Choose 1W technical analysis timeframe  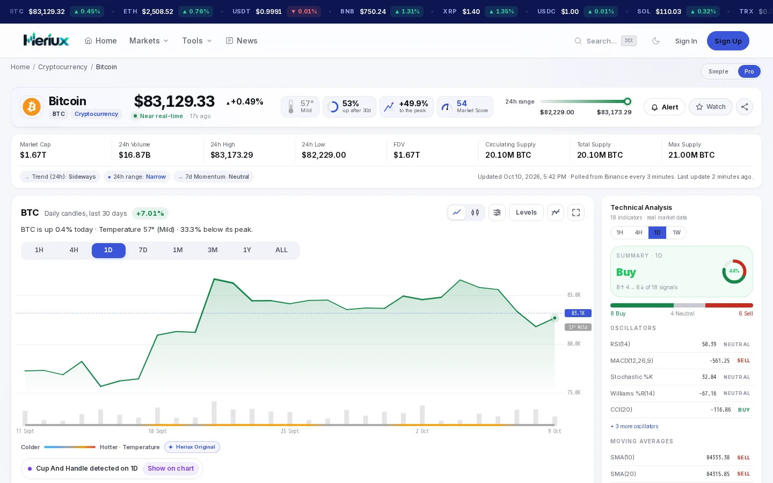tap(676, 232)
